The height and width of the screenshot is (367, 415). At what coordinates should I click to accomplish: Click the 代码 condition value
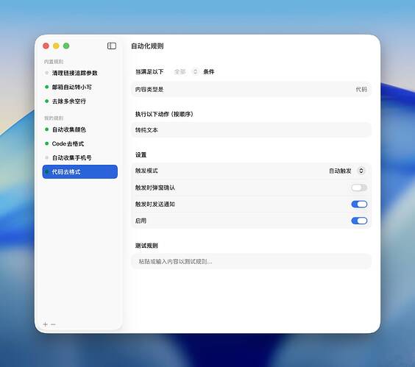click(x=361, y=90)
